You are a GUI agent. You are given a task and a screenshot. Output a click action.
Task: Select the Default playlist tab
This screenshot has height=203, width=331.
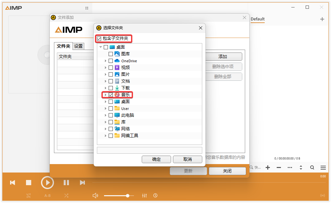[x=258, y=19]
